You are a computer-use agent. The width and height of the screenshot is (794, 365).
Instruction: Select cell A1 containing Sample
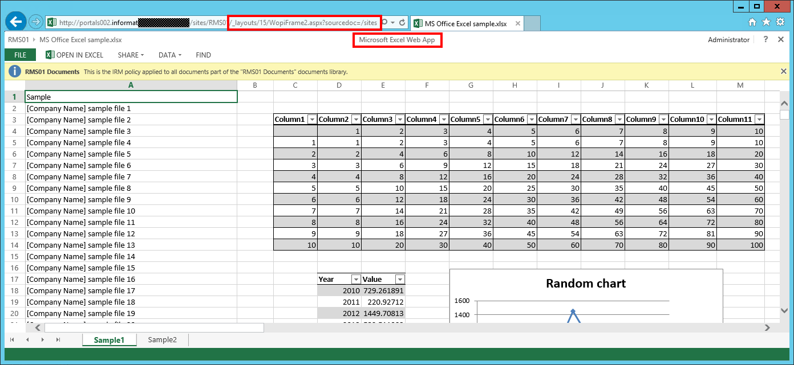pyautogui.click(x=131, y=97)
